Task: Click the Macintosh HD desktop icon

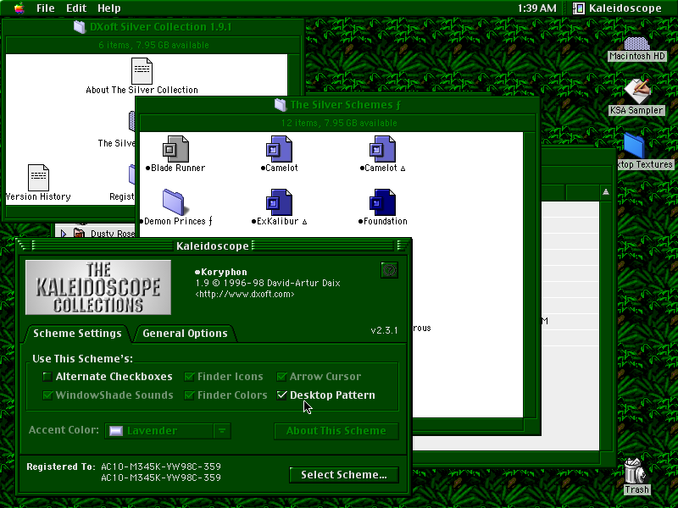Action: pyautogui.click(x=636, y=44)
